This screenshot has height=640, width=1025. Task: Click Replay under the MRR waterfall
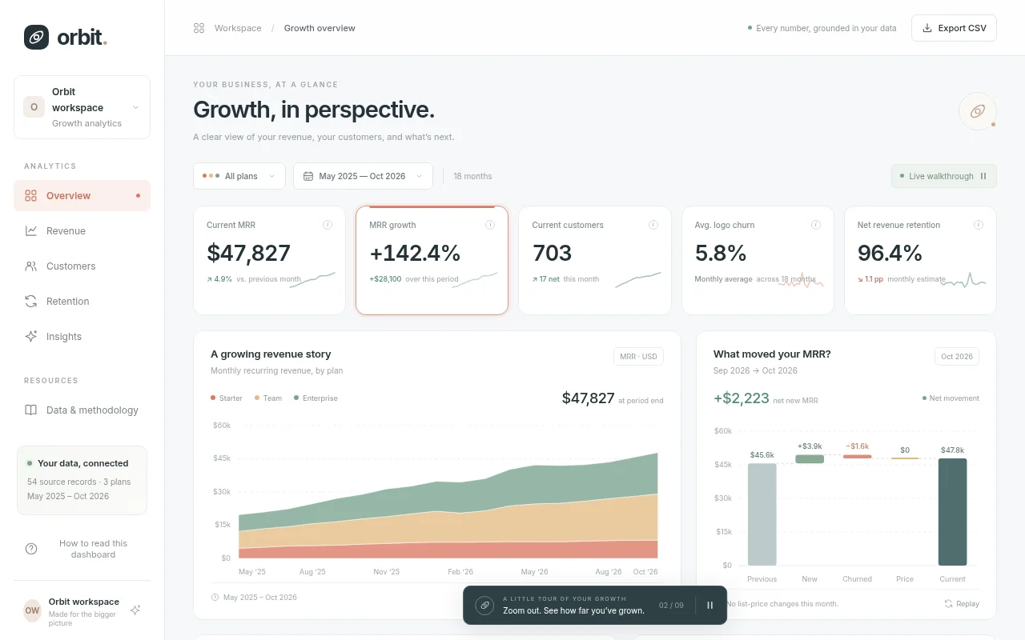tap(962, 603)
